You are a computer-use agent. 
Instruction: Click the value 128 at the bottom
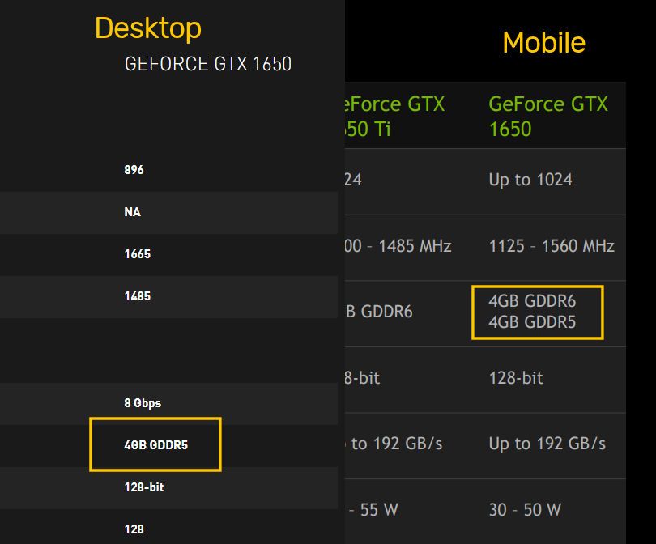click(x=134, y=529)
